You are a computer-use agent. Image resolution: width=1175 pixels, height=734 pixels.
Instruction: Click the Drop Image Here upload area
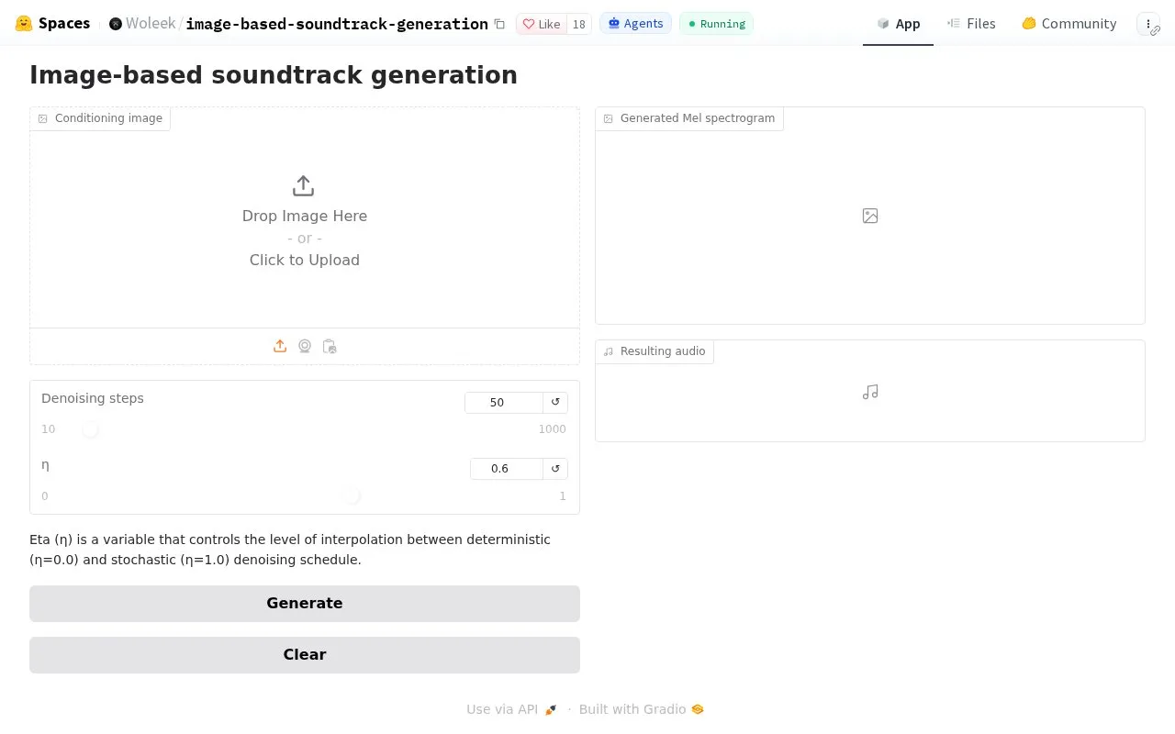305,217
